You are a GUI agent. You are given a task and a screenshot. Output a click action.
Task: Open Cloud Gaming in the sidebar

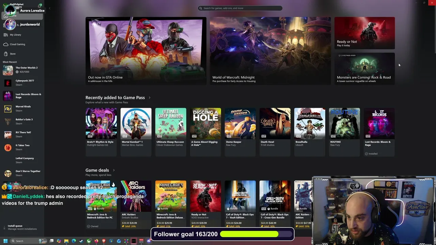[22, 44]
